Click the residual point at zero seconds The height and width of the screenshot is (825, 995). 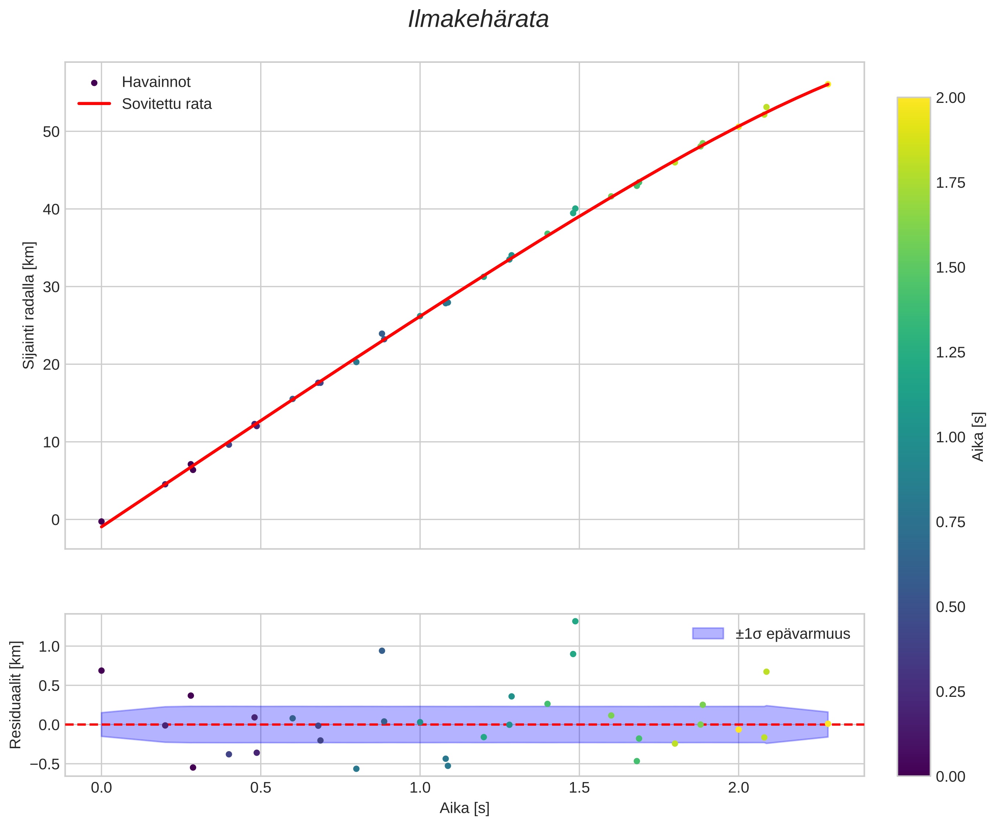click(x=101, y=671)
